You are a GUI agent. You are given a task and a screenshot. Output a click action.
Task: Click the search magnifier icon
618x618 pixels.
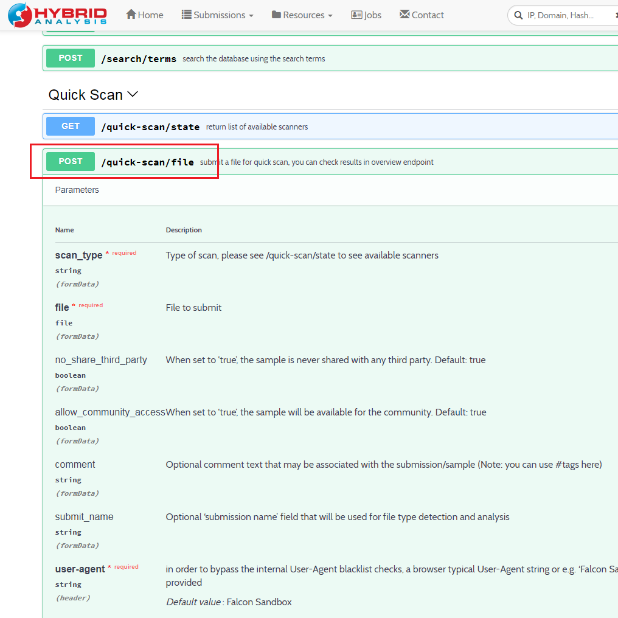pos(518,15)
